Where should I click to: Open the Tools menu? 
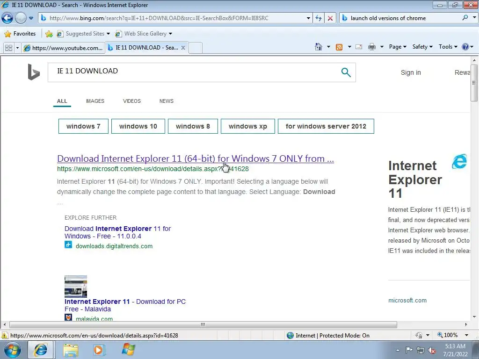(x=448, y=47)
